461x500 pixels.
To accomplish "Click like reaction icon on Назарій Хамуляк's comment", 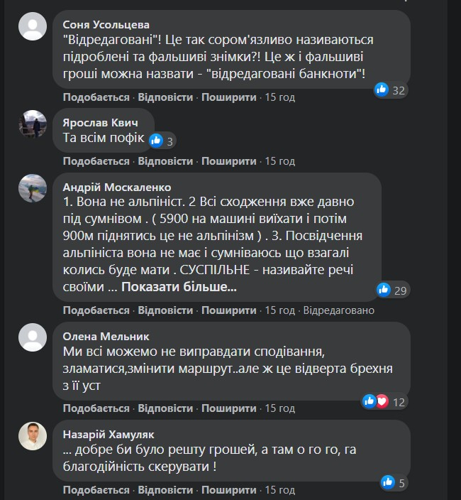I will [x=387, y=483].
